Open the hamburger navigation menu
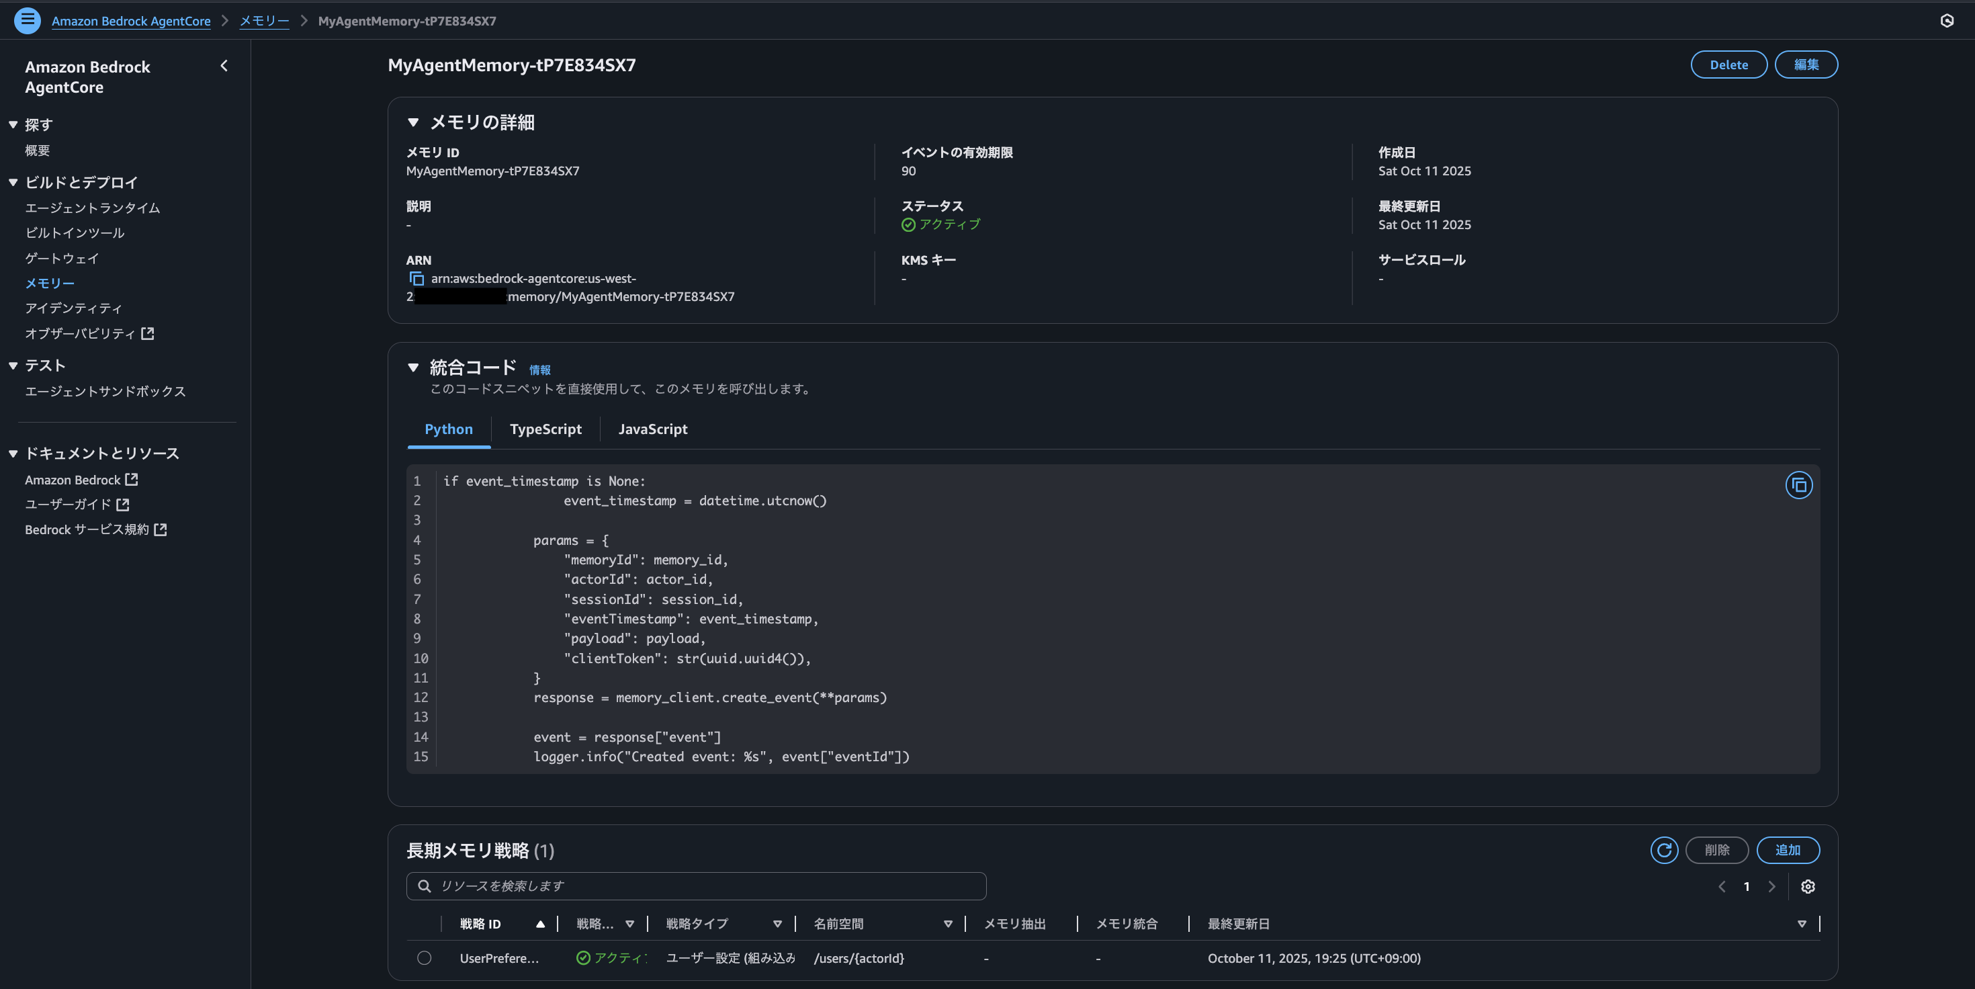The width and height of the screenshot is (1975, 989). [28, 21]
